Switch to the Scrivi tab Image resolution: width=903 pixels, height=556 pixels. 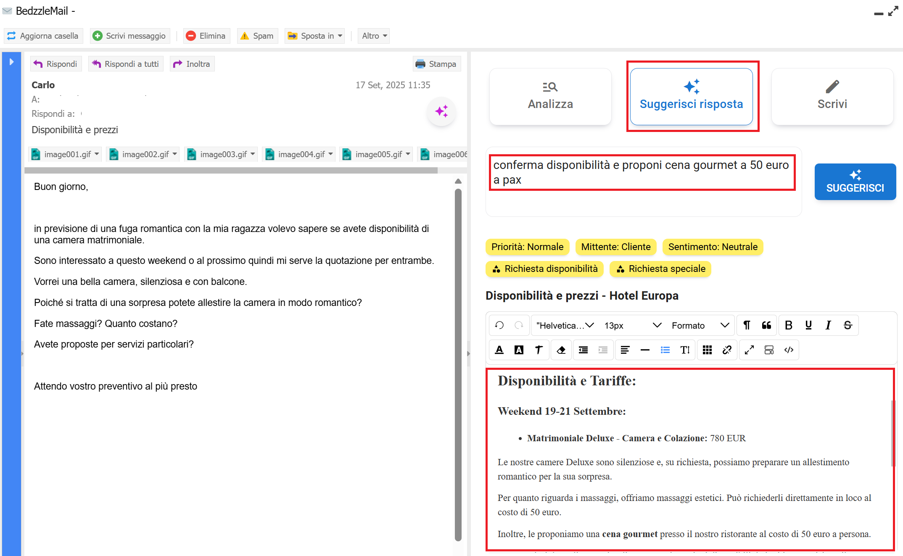(x=832, y=97)
